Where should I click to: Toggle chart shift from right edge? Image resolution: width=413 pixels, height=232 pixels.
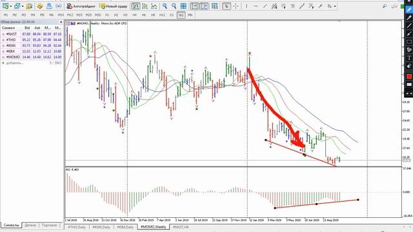[204, 6]
